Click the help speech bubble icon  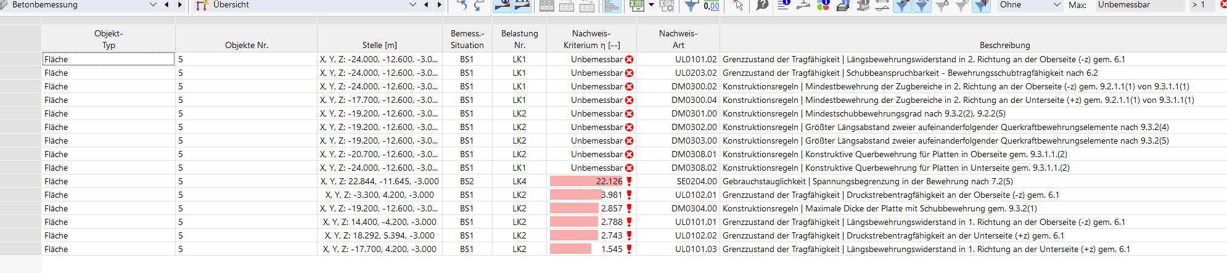(763, 5)
